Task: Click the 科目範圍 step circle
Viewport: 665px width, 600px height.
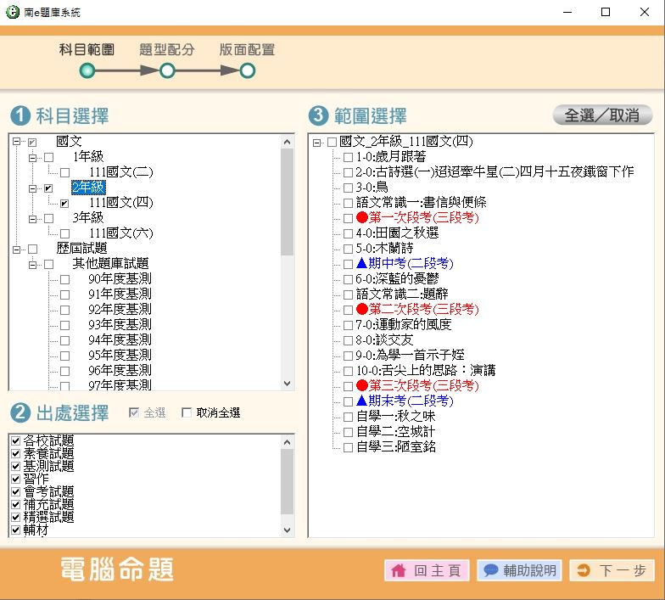Action: 87,70
